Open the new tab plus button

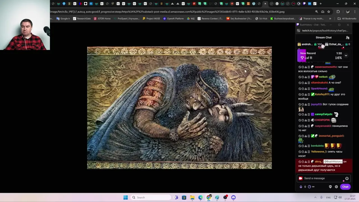tap(321, 4)
